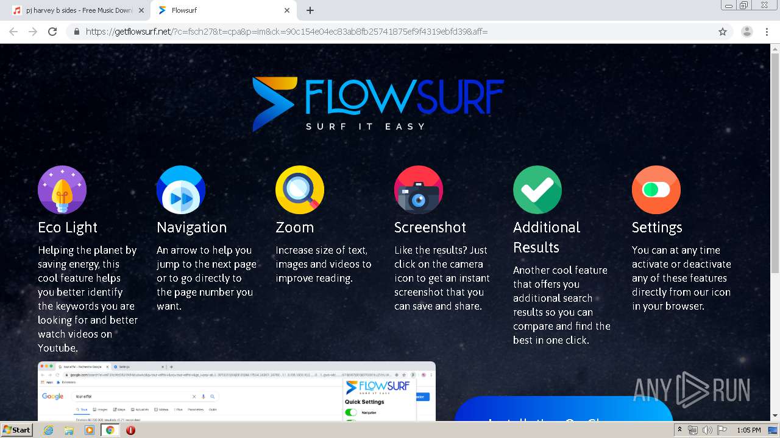Click the blue installation button at bottom
Screen dimensions: 780x438
563,409
